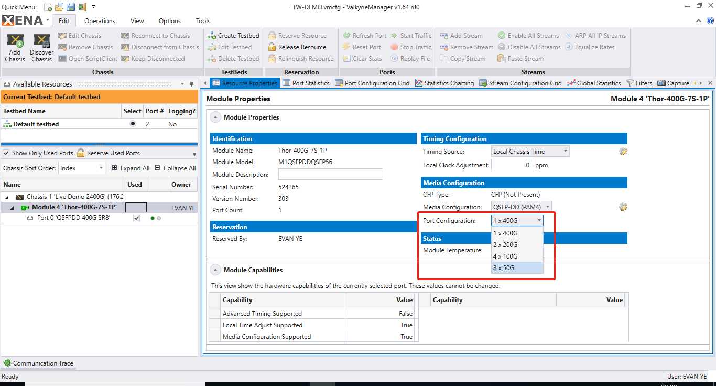Click Clear Stats in the ribbon

pyautogui.click(x=362, y=59)
